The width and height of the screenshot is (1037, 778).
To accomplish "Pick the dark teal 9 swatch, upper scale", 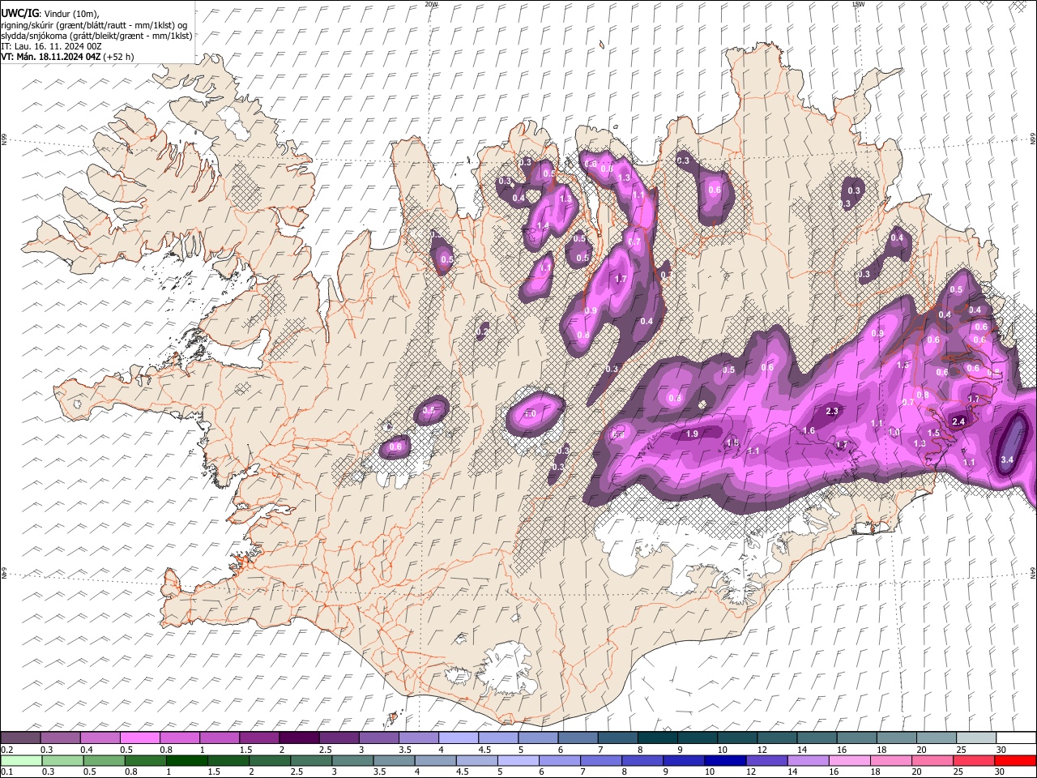I will pos(697,737).
